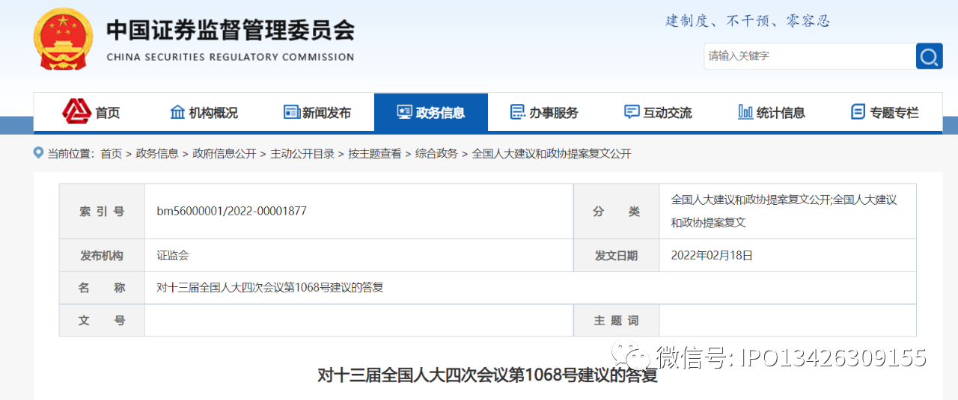Click the category value 全国人大建议和政协提案复文公开
This screenshot has width=958, height=400.
[x=784, y=211]
